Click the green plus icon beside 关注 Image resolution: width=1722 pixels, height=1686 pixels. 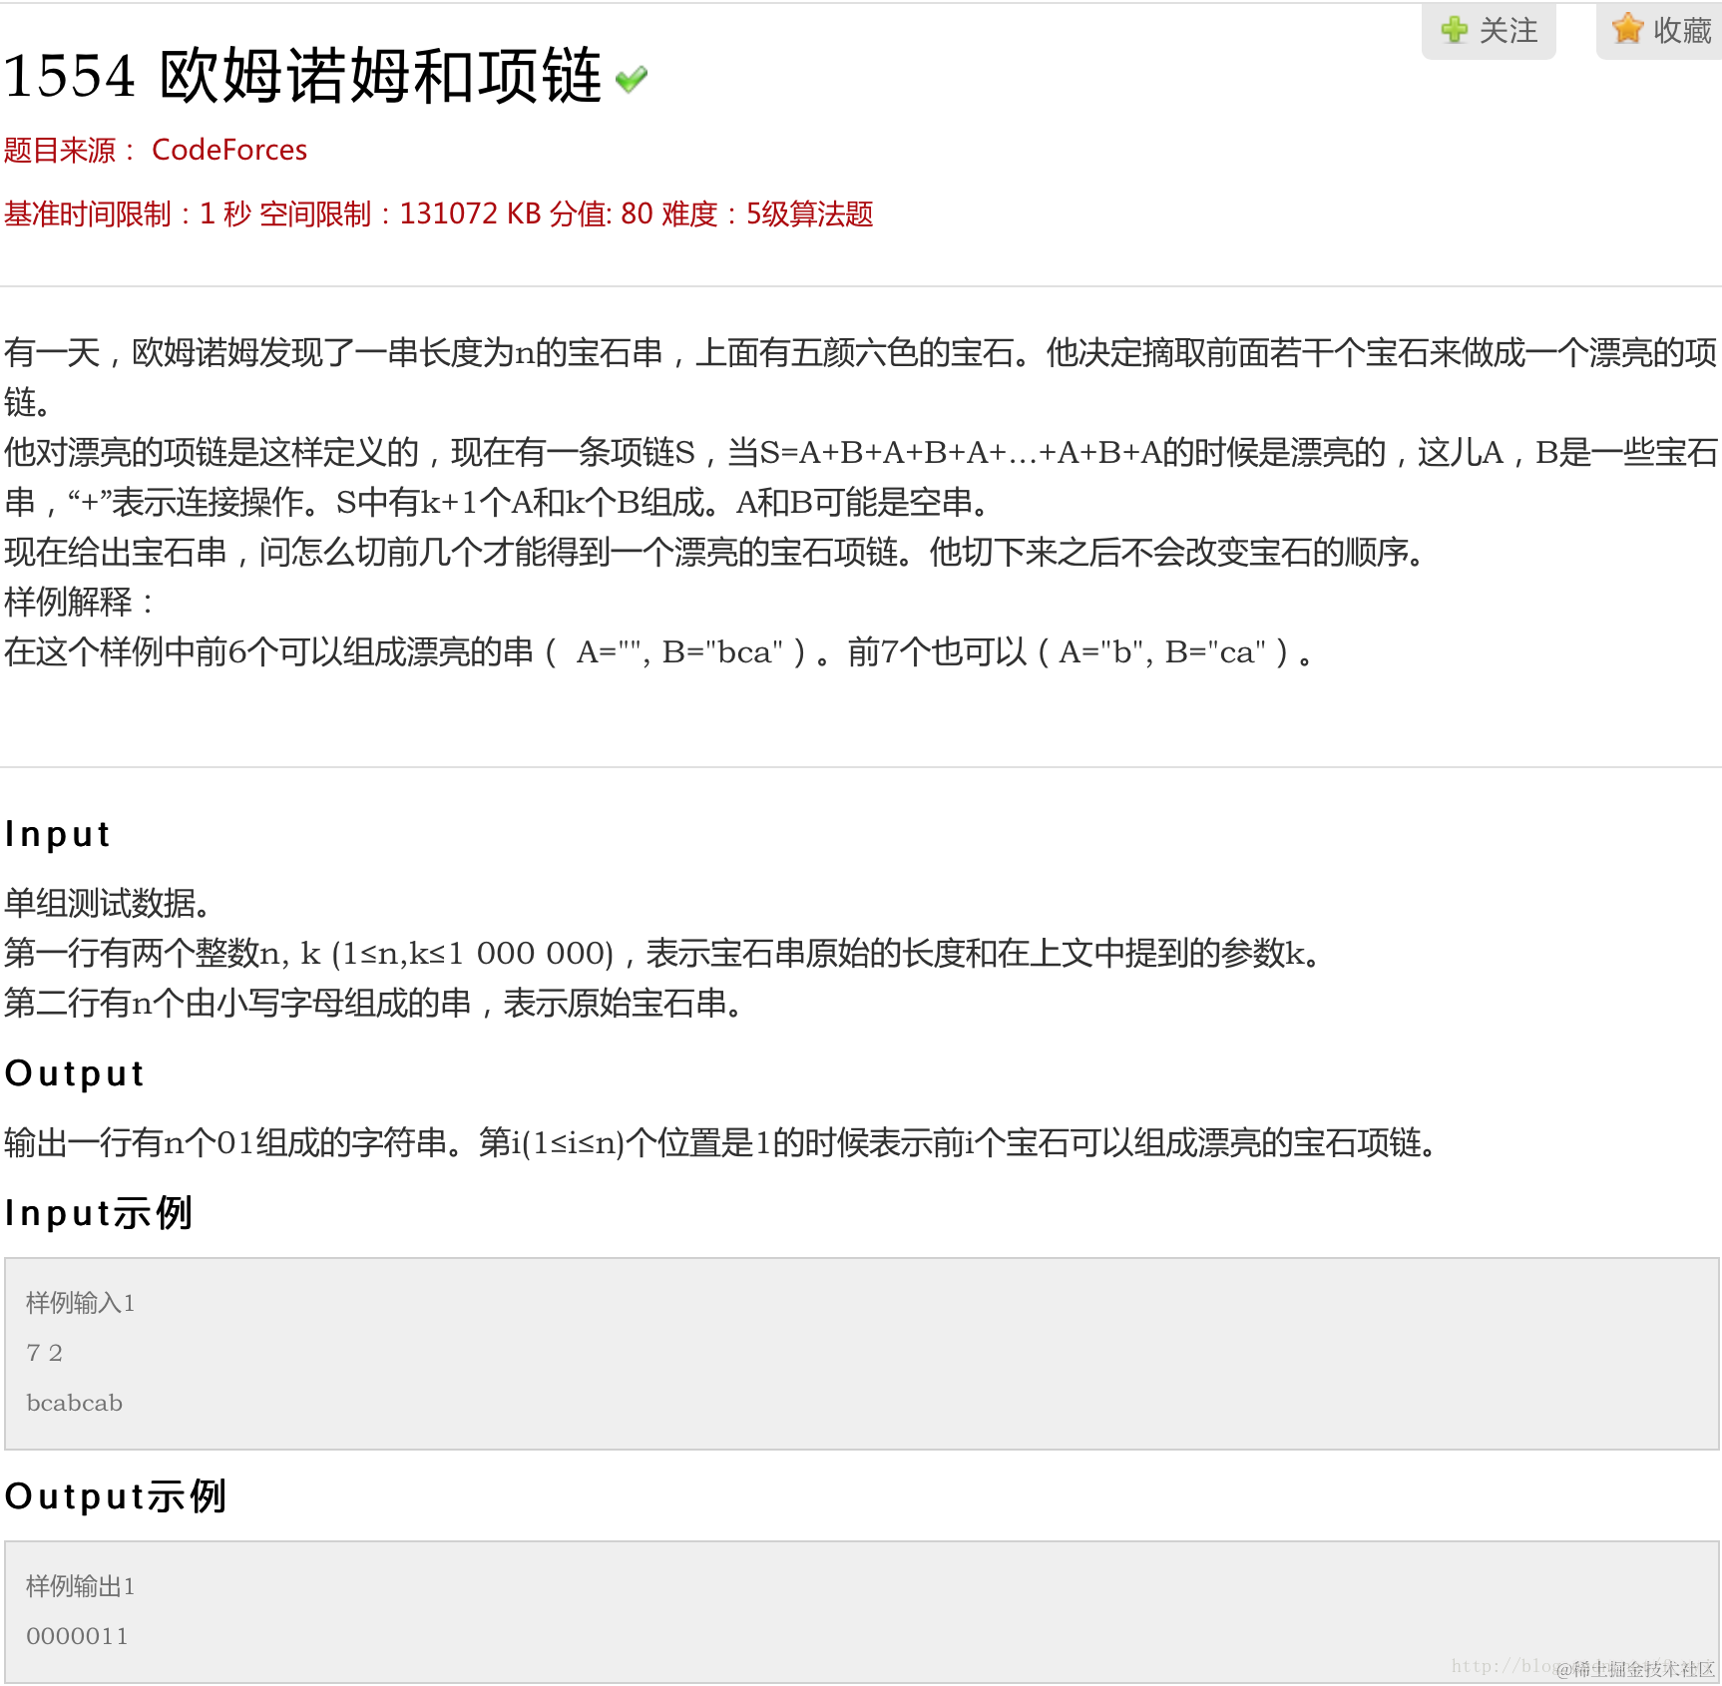point(1455,30)
